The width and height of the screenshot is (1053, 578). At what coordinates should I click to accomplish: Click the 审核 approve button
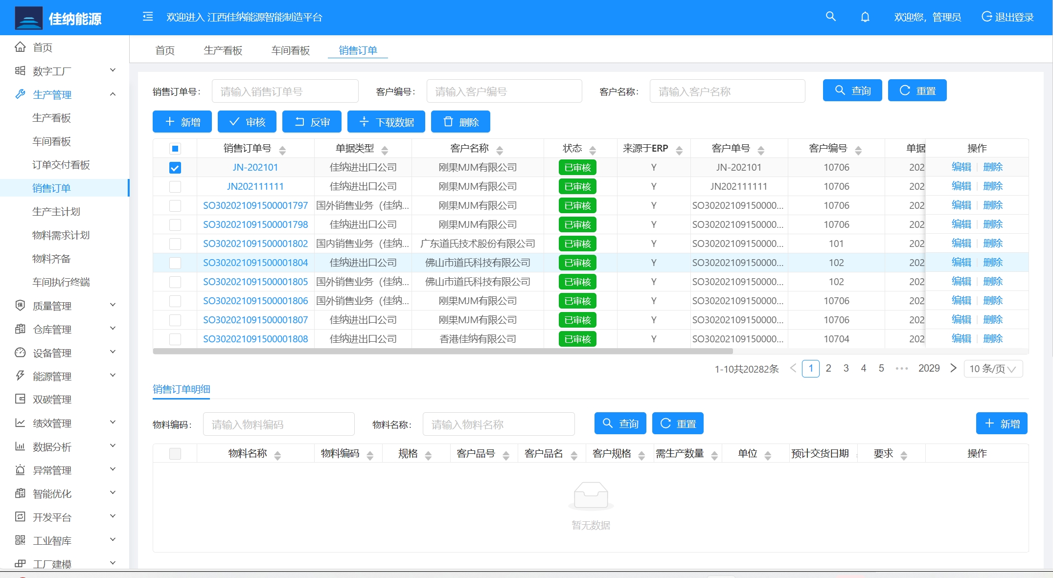pyautogui.click(x=247, y=122)
